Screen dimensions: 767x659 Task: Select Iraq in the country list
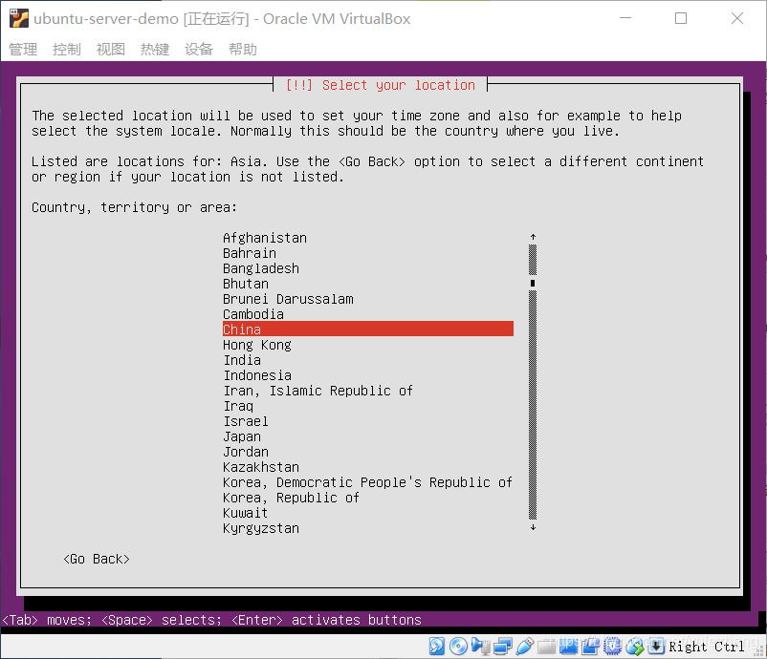(238, 406)
